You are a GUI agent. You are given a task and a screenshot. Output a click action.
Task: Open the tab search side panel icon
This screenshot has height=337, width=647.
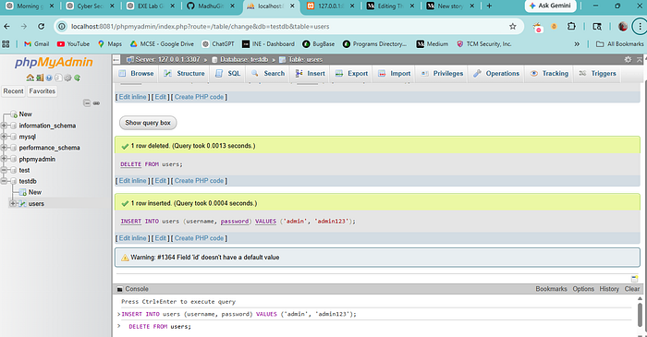coord(597,27)
